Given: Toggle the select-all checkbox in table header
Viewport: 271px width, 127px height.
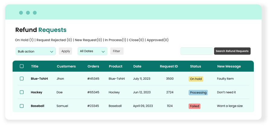Looking at the screenshot, I should coord(22,66).
